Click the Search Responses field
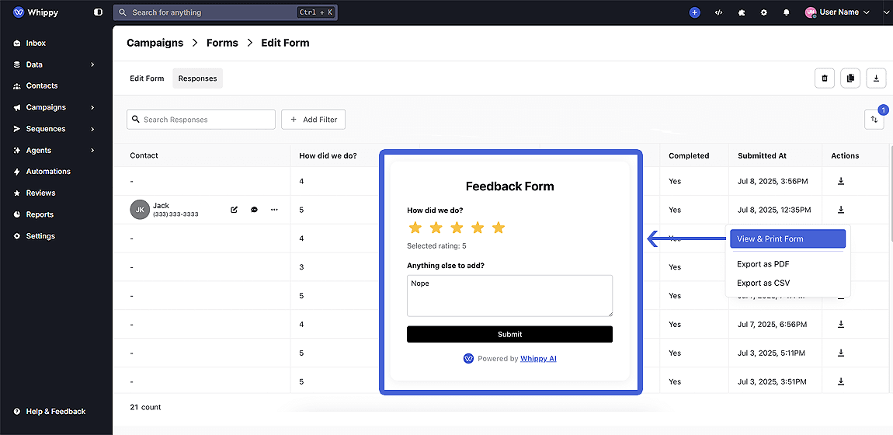 201,120
